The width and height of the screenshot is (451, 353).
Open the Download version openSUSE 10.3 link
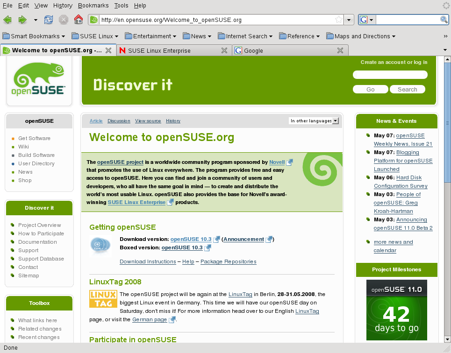(191, 239)
